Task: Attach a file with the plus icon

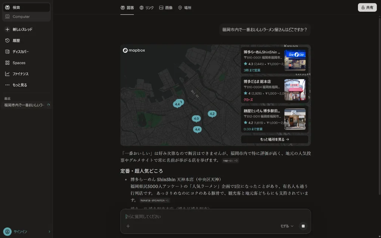Action: tap(128, 226)
